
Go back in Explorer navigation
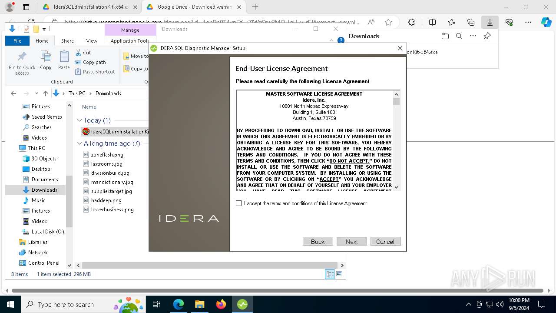(13, 93)
